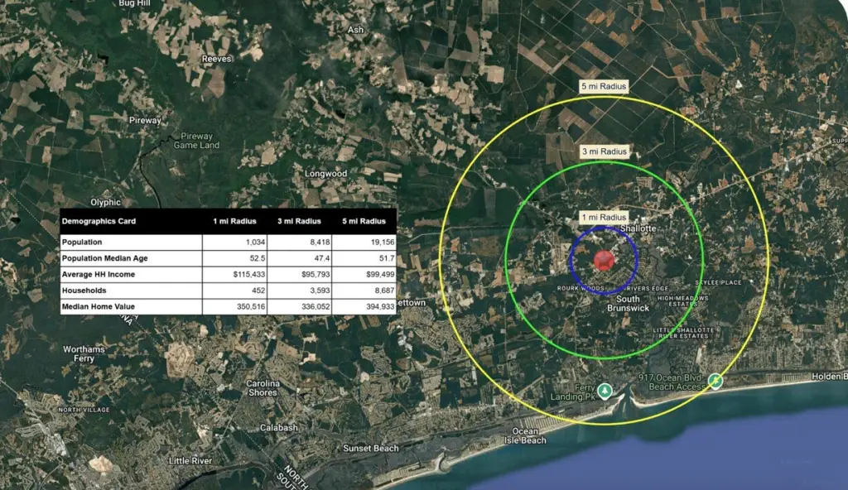Select the 'Population Median Age' row label
Image resolution: width=848 pixels, height=490 pixels.
tap(105, 258)
